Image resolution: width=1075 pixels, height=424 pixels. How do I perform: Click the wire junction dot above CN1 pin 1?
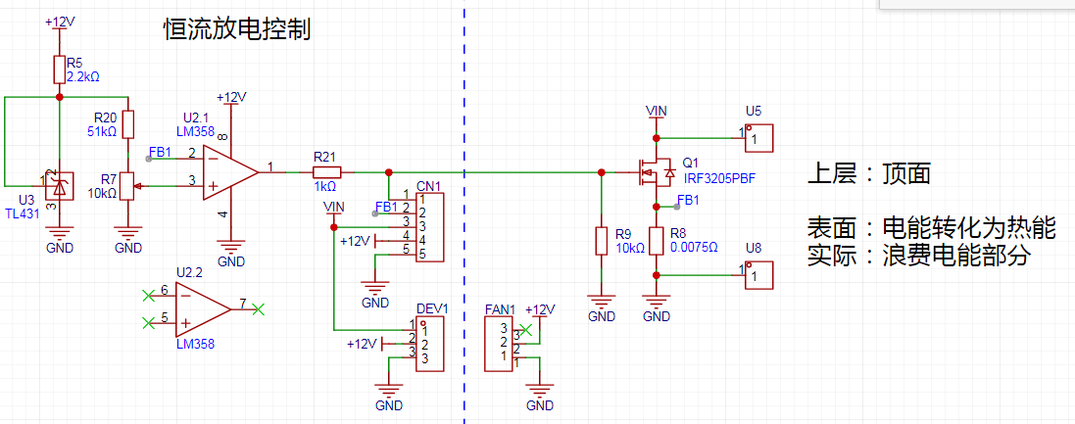tap(389, 172)
